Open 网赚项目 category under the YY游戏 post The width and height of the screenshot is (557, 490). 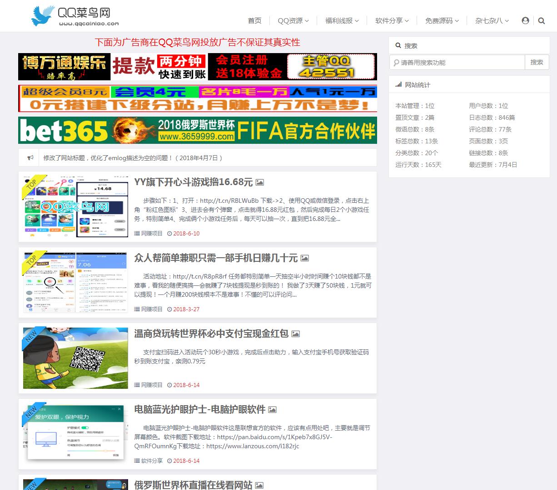tap(152, 234)
